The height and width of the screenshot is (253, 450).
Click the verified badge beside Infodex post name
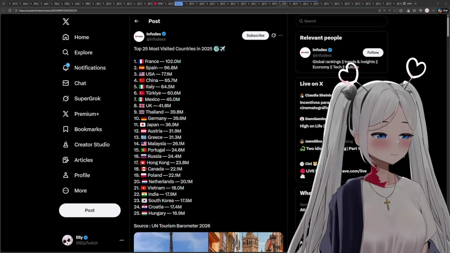[164, 34]
